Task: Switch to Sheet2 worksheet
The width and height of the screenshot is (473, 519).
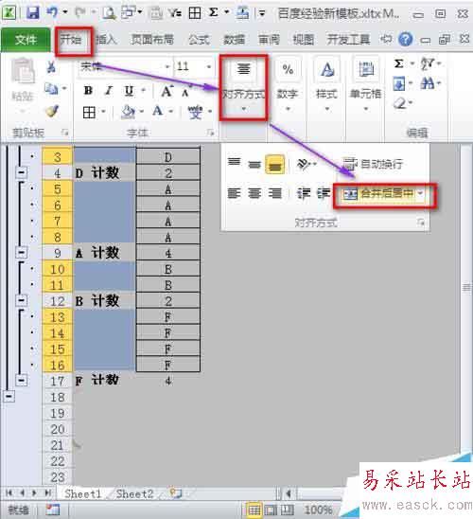Action: coord(135,493)
